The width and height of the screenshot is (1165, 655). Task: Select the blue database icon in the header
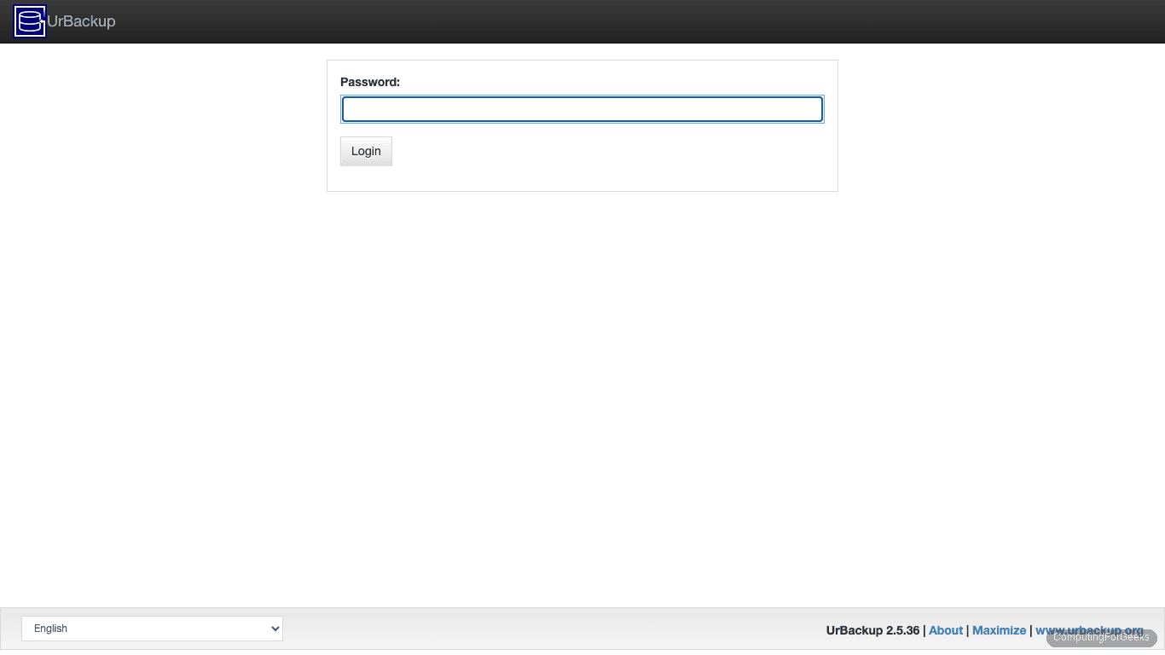tap(29, 21)
